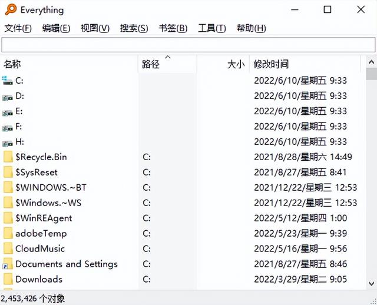This screenshot has height=305, width=377.
Task: Click the $SysReset folder icon
Action: (8, 172)
